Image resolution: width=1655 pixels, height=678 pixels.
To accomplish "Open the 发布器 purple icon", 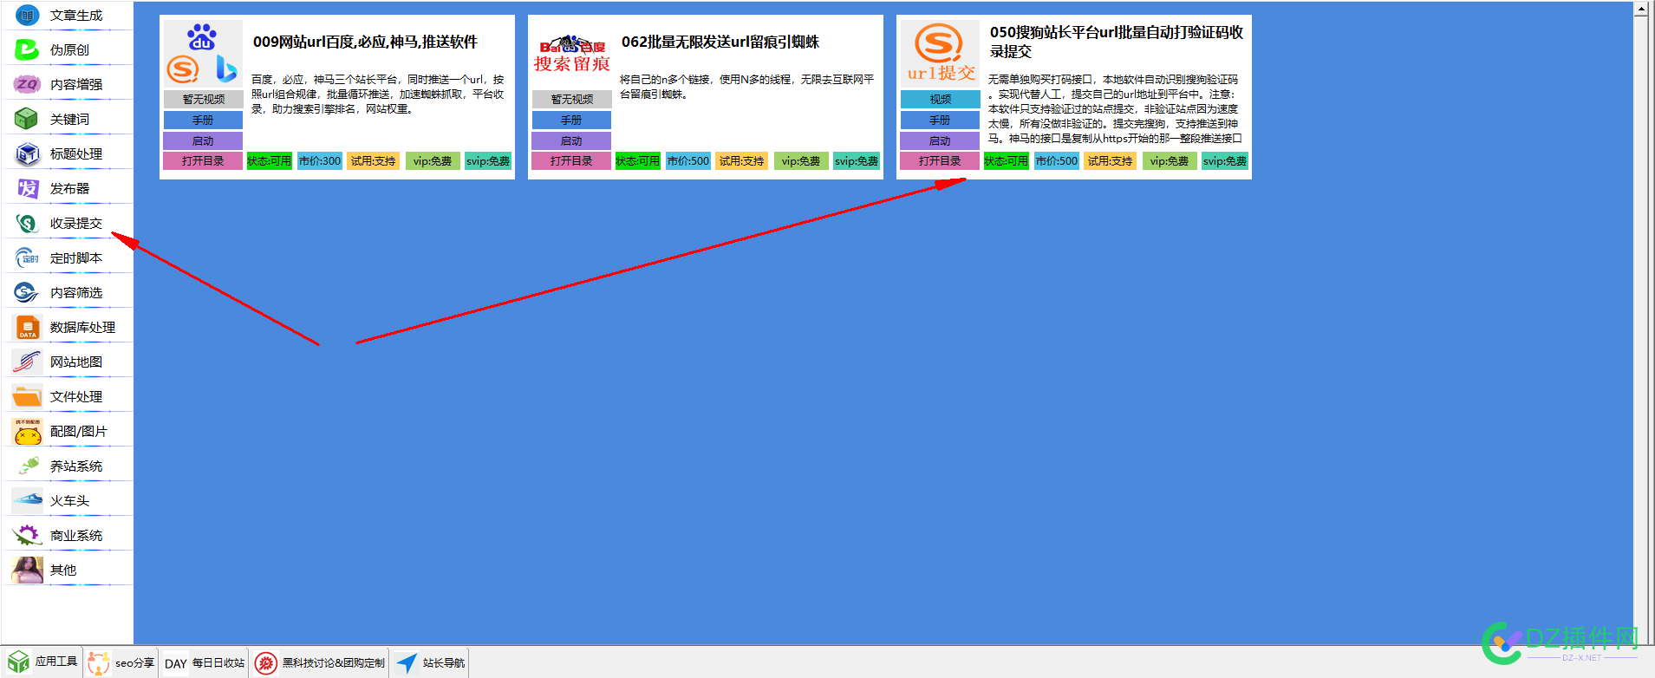I will (x=27, y=188).
